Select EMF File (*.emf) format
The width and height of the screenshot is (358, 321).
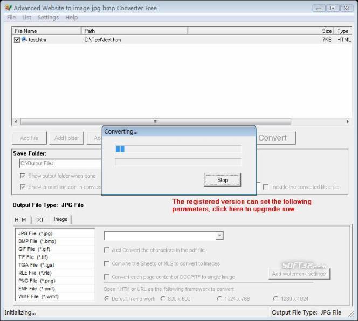coord(55,289)
